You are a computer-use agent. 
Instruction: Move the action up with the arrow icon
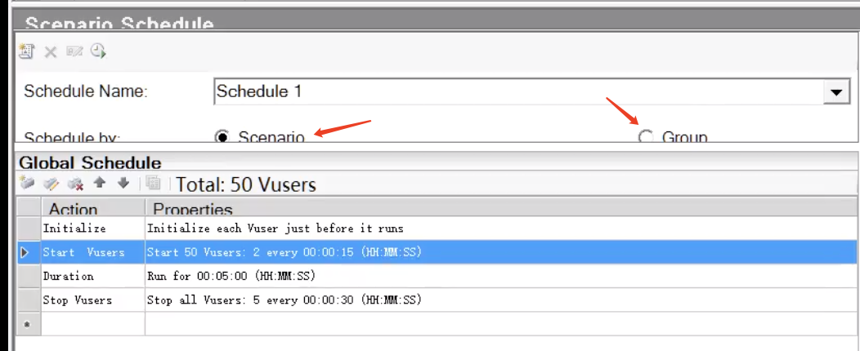tap(99, 183)
